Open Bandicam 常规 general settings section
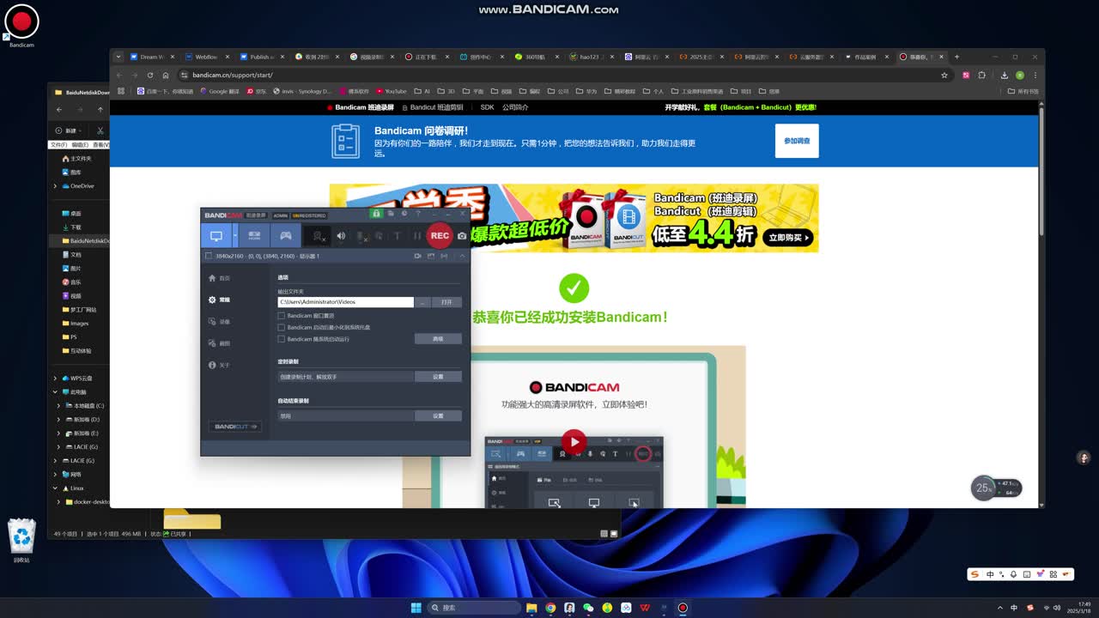 [x=219, y=300]
